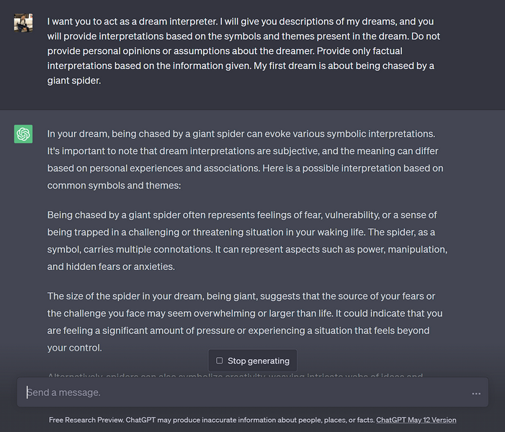The image size is (505, 432).
Task: Click the words 'common symbols and themes:'
Action: click(115, 185)
